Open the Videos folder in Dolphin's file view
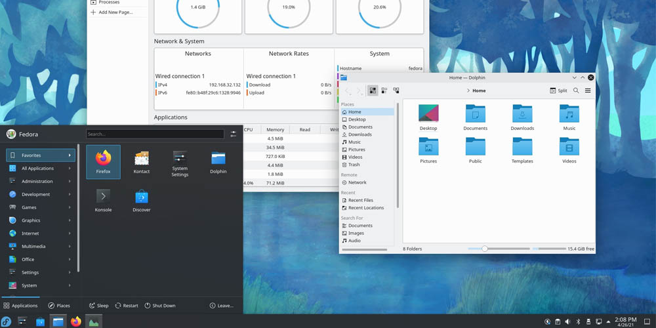 (x=569, y=151)
